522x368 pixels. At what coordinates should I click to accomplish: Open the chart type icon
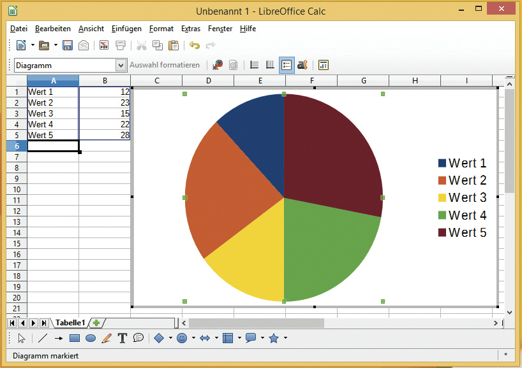pyautogui.click(x=218, y=65)
